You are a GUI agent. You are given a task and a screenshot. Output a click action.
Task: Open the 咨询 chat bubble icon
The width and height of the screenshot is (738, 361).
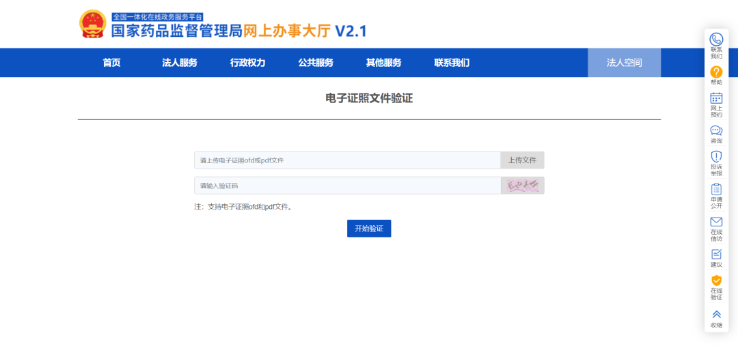click(716, 130)
